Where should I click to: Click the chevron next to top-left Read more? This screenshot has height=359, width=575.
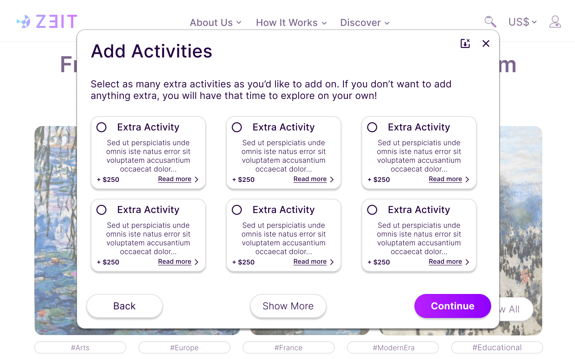(x=196, y=179)
